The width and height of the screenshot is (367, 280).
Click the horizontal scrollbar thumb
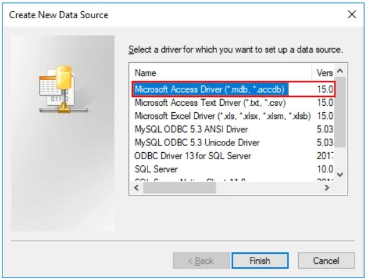tap(179, 187)
